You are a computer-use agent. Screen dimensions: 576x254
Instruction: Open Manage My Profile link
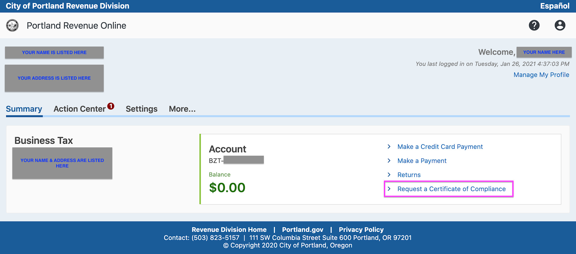pyautogui.click(x=541, y=75)
